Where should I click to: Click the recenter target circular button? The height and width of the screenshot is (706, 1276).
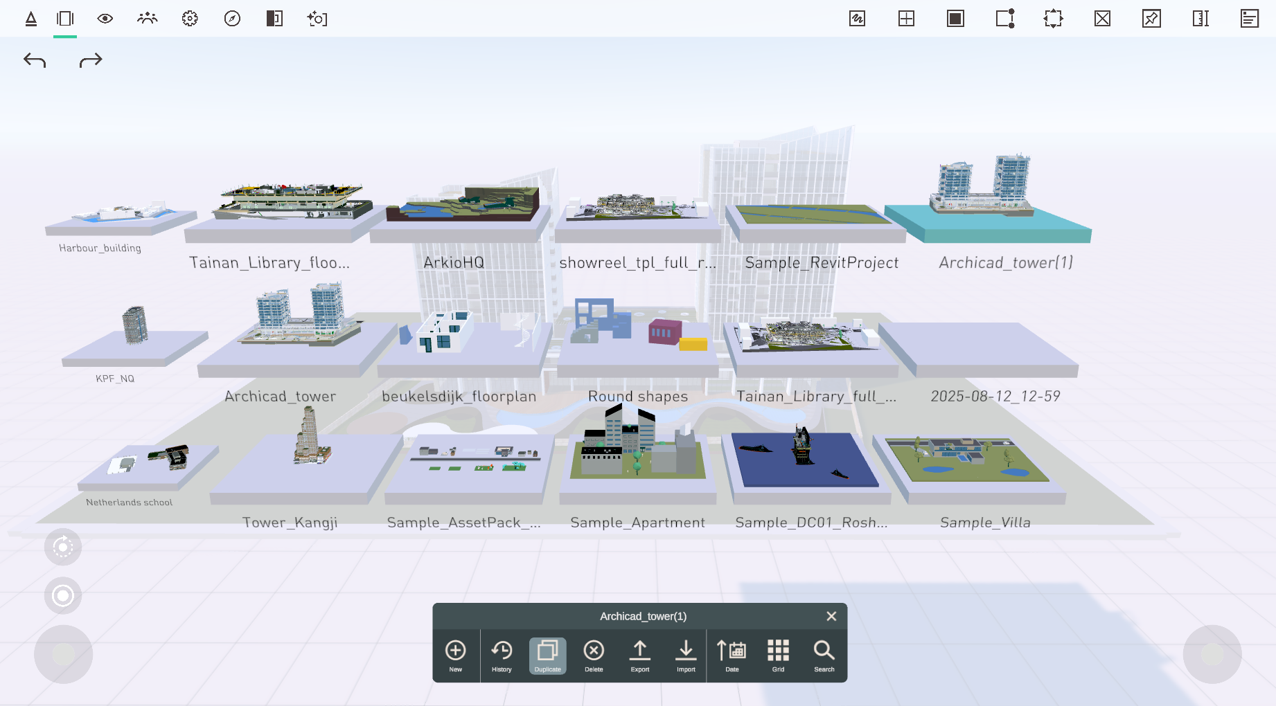(63, 595)
